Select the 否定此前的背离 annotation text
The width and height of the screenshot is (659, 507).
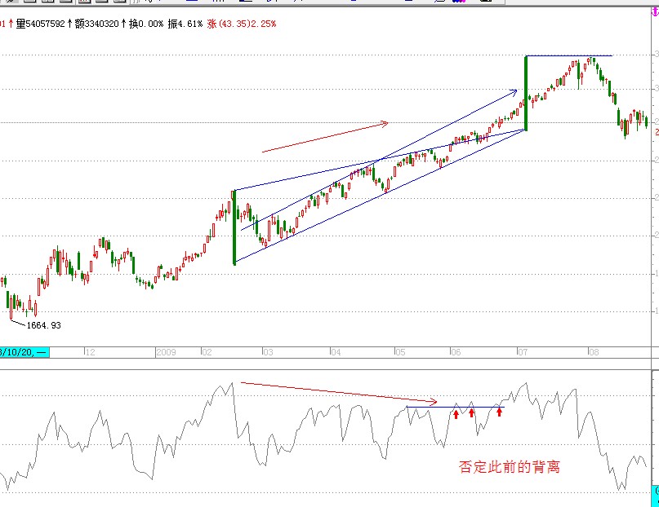point(509,467)
